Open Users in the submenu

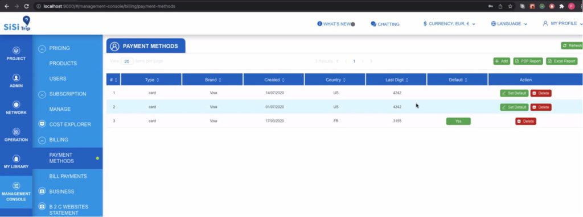coord(58,78)
